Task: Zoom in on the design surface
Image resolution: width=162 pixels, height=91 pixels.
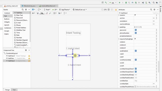Action: coord(109,10)
